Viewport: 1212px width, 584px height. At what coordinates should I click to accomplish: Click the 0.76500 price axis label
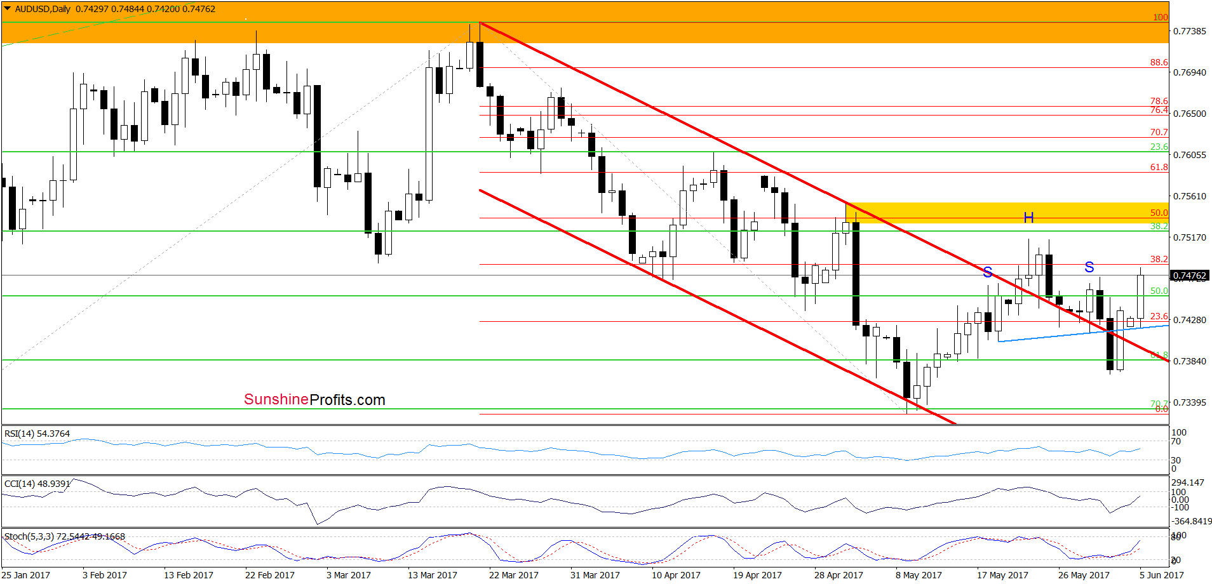pos(1189,114)
